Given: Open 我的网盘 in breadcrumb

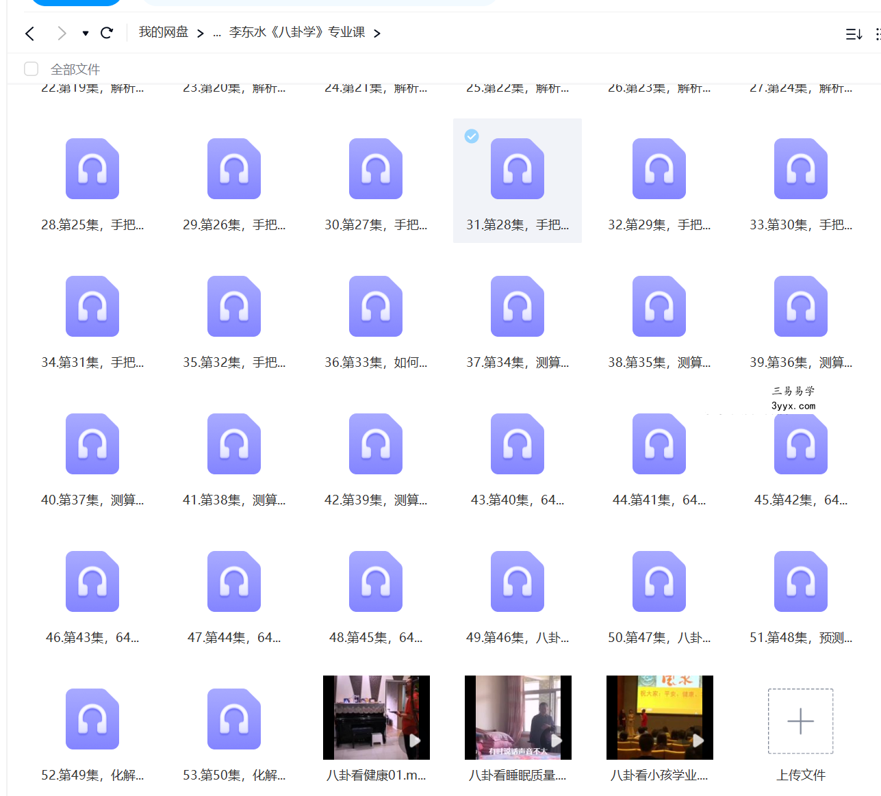Looking at the screenshot, I should tap(164, 32).
